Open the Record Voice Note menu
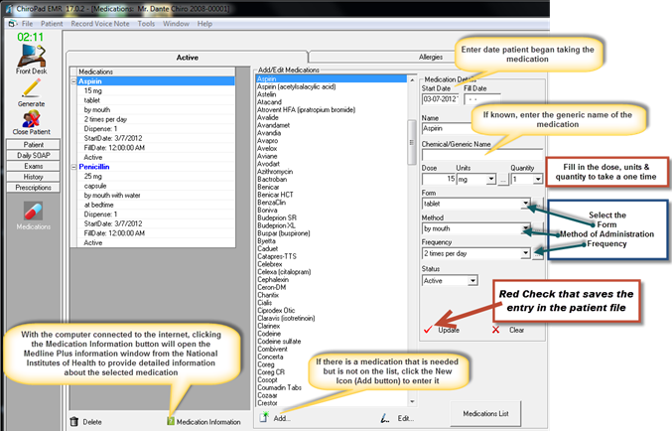The height and width of the screenshot is (431, 672). click(100, 24)
